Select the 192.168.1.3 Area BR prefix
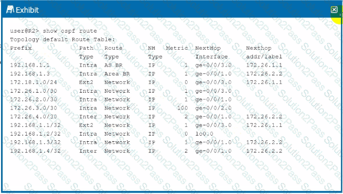The image size is (343, 194). (x=30, y=74)
